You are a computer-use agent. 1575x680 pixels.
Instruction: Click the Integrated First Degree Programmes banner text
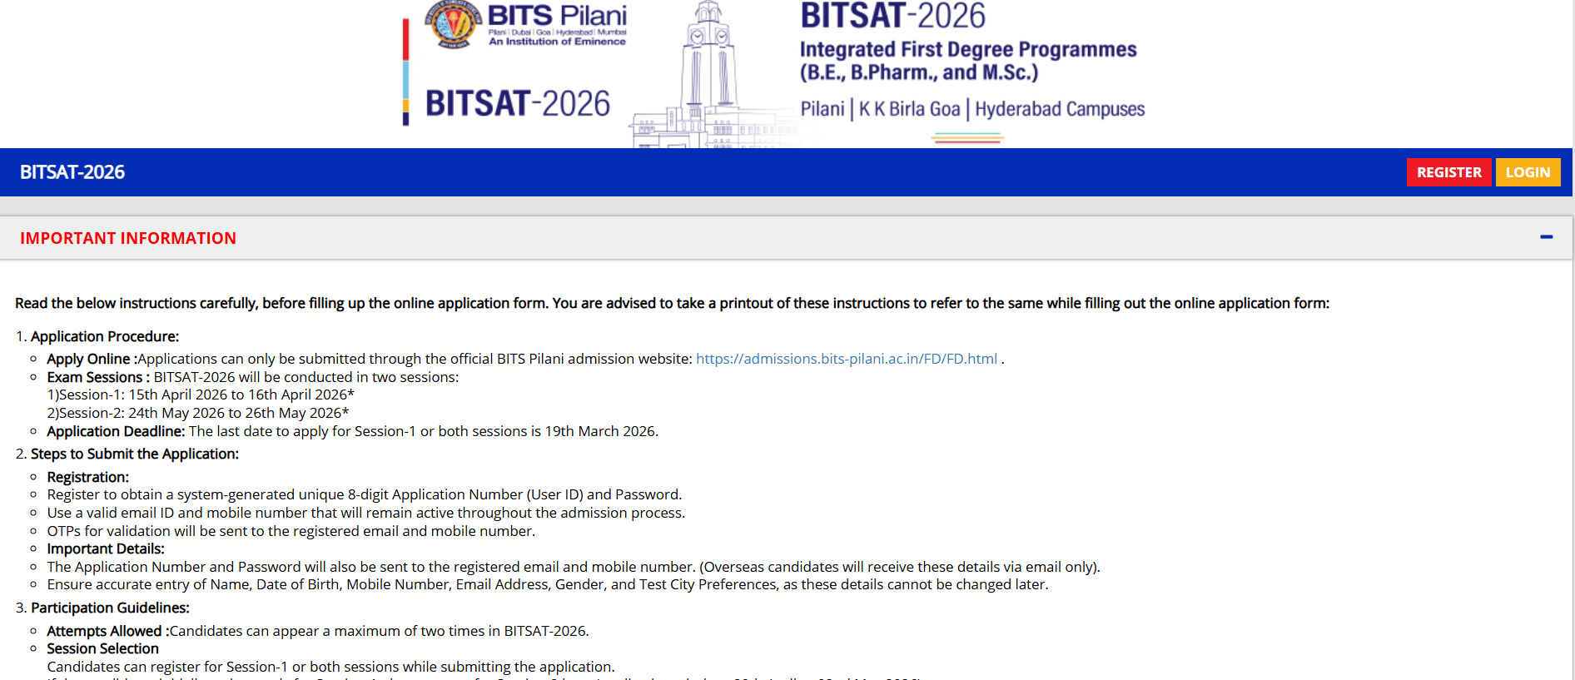(967, 50)
